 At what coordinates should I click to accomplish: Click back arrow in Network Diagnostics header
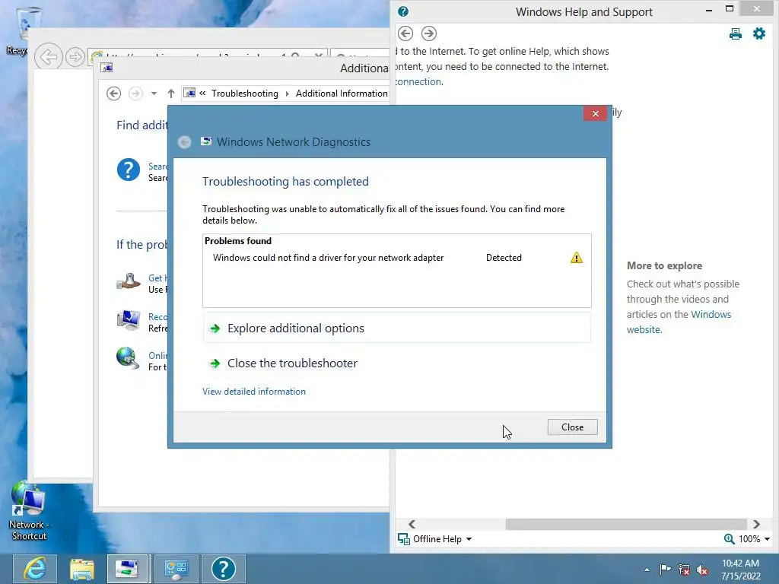[x=184, y=142]
